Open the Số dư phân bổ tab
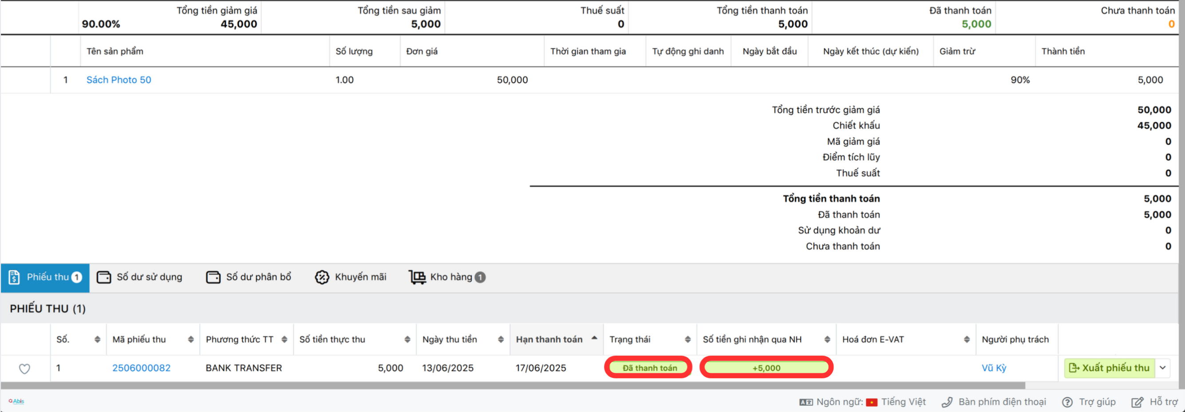The image size is (1185, 412). point(249,277)
